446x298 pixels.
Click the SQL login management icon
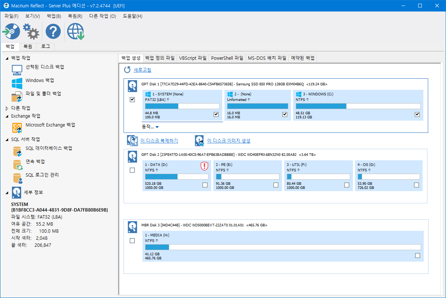(x=17, y=178)
